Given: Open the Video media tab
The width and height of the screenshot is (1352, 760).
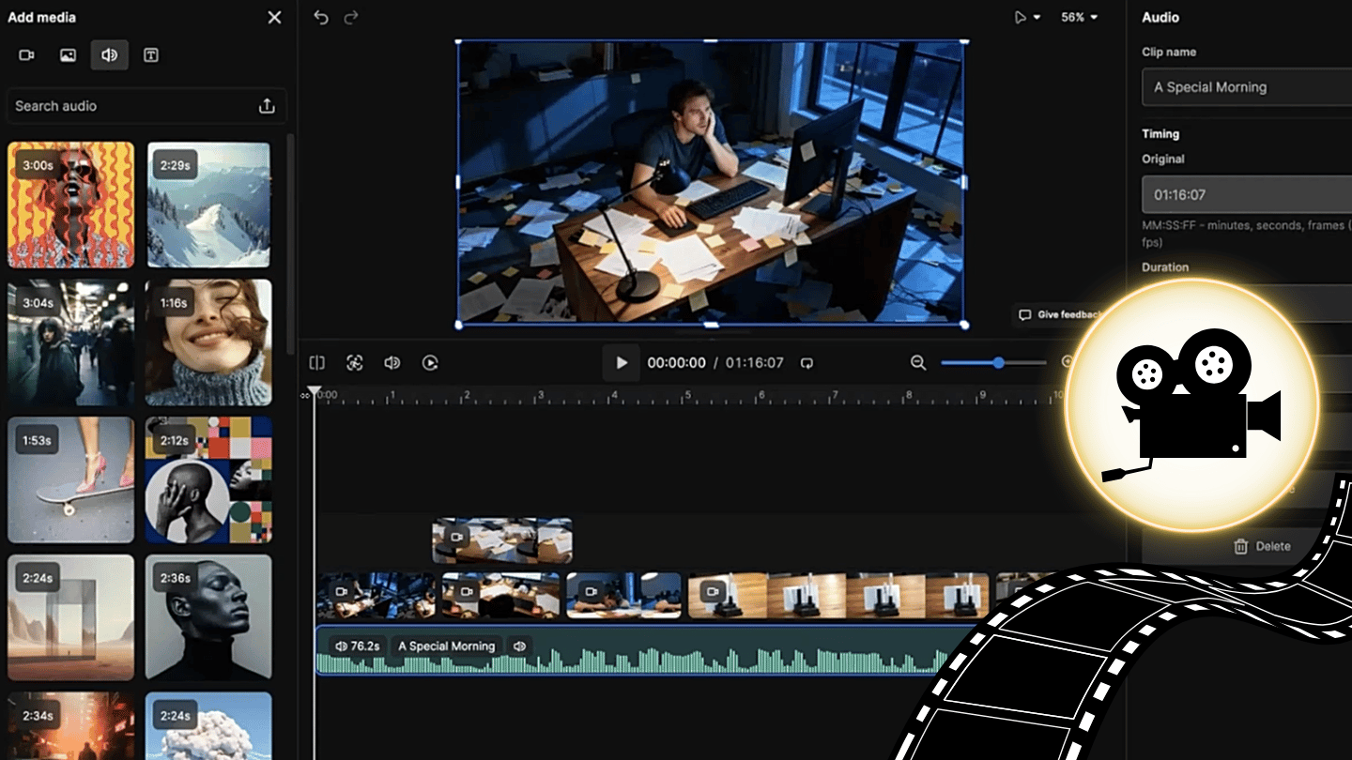Looking at the screenshot, I should tap(26, 55).
